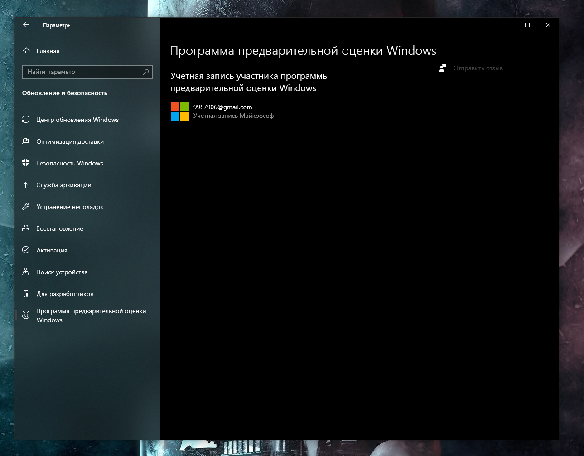Click the Параметры window title
The image size is (584, 456).
click(57, 25)
